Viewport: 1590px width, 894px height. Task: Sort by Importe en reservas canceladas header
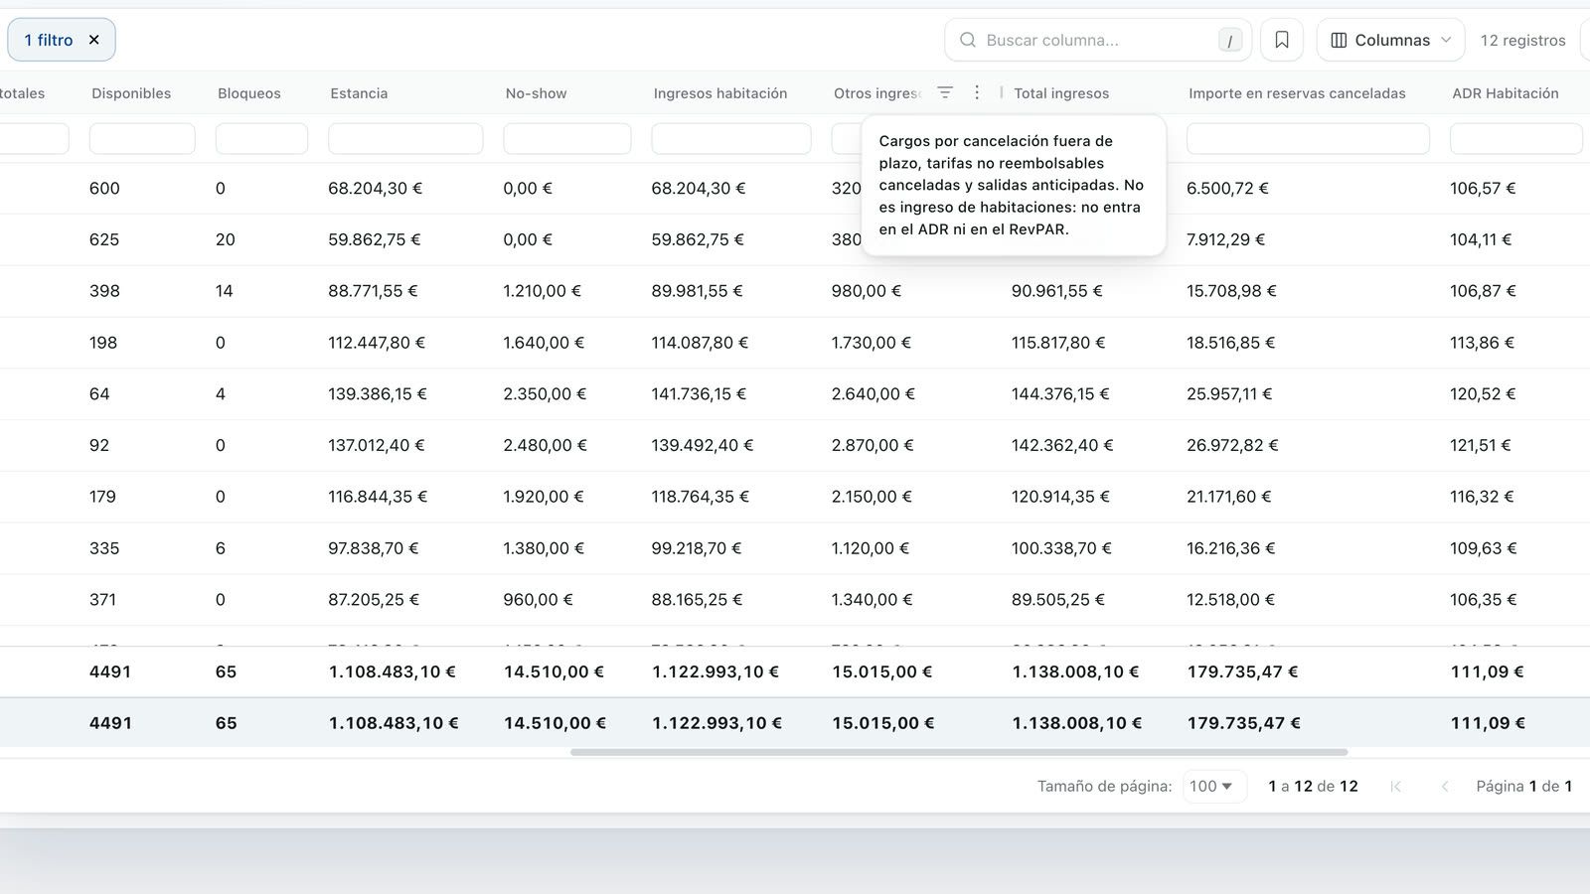click(x=1297, y=93)
